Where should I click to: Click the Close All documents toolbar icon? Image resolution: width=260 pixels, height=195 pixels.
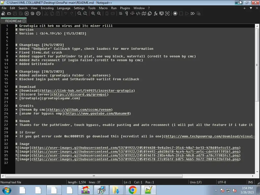[32, 14]
